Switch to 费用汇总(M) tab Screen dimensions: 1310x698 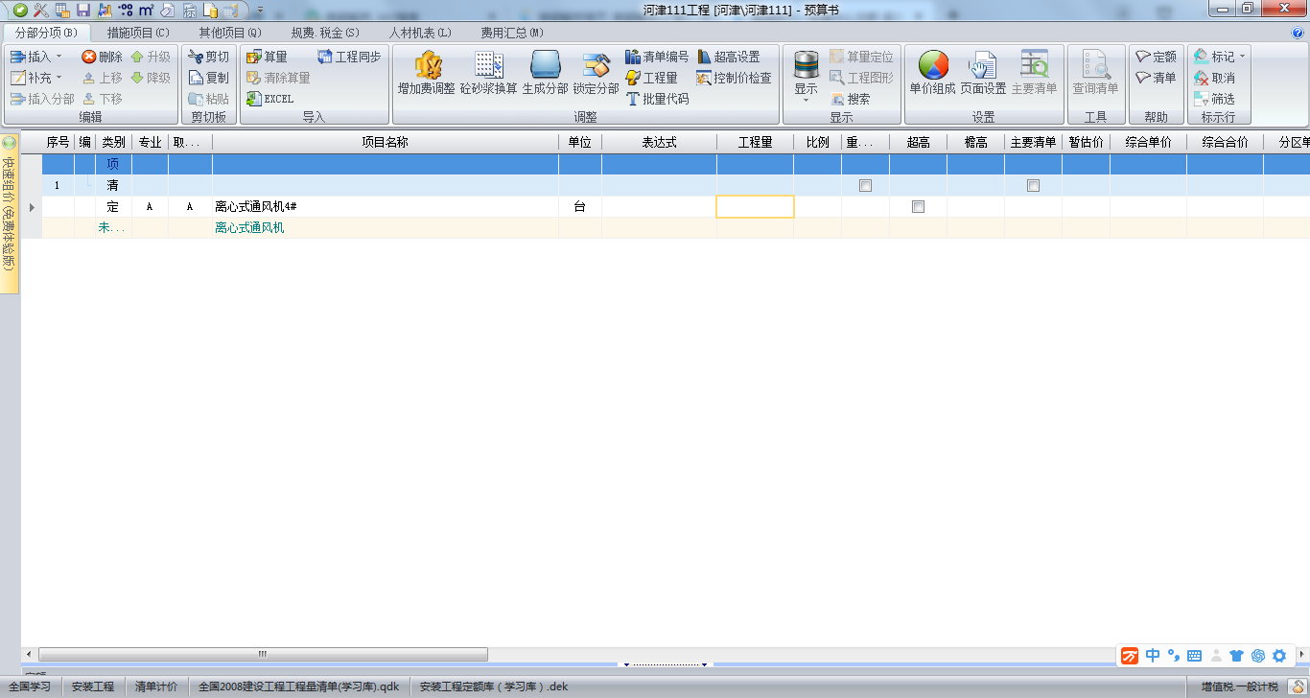512,33
